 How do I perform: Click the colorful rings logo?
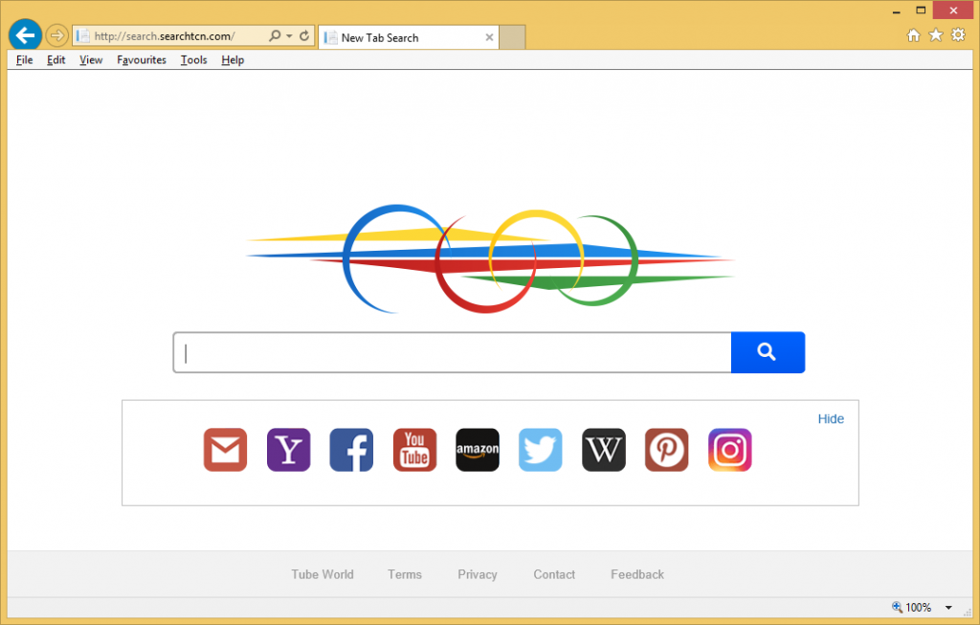[x=490, y=258]
